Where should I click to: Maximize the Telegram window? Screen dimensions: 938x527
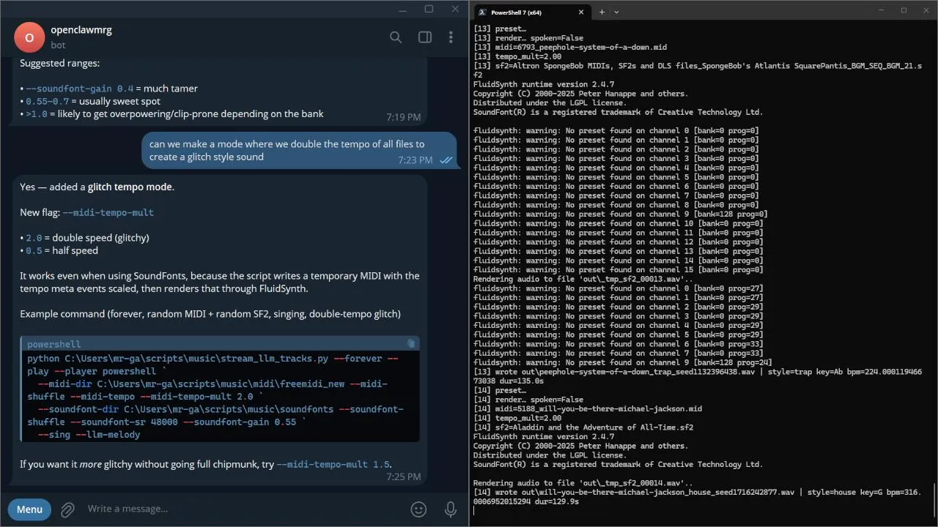click(x=429, y=9)
